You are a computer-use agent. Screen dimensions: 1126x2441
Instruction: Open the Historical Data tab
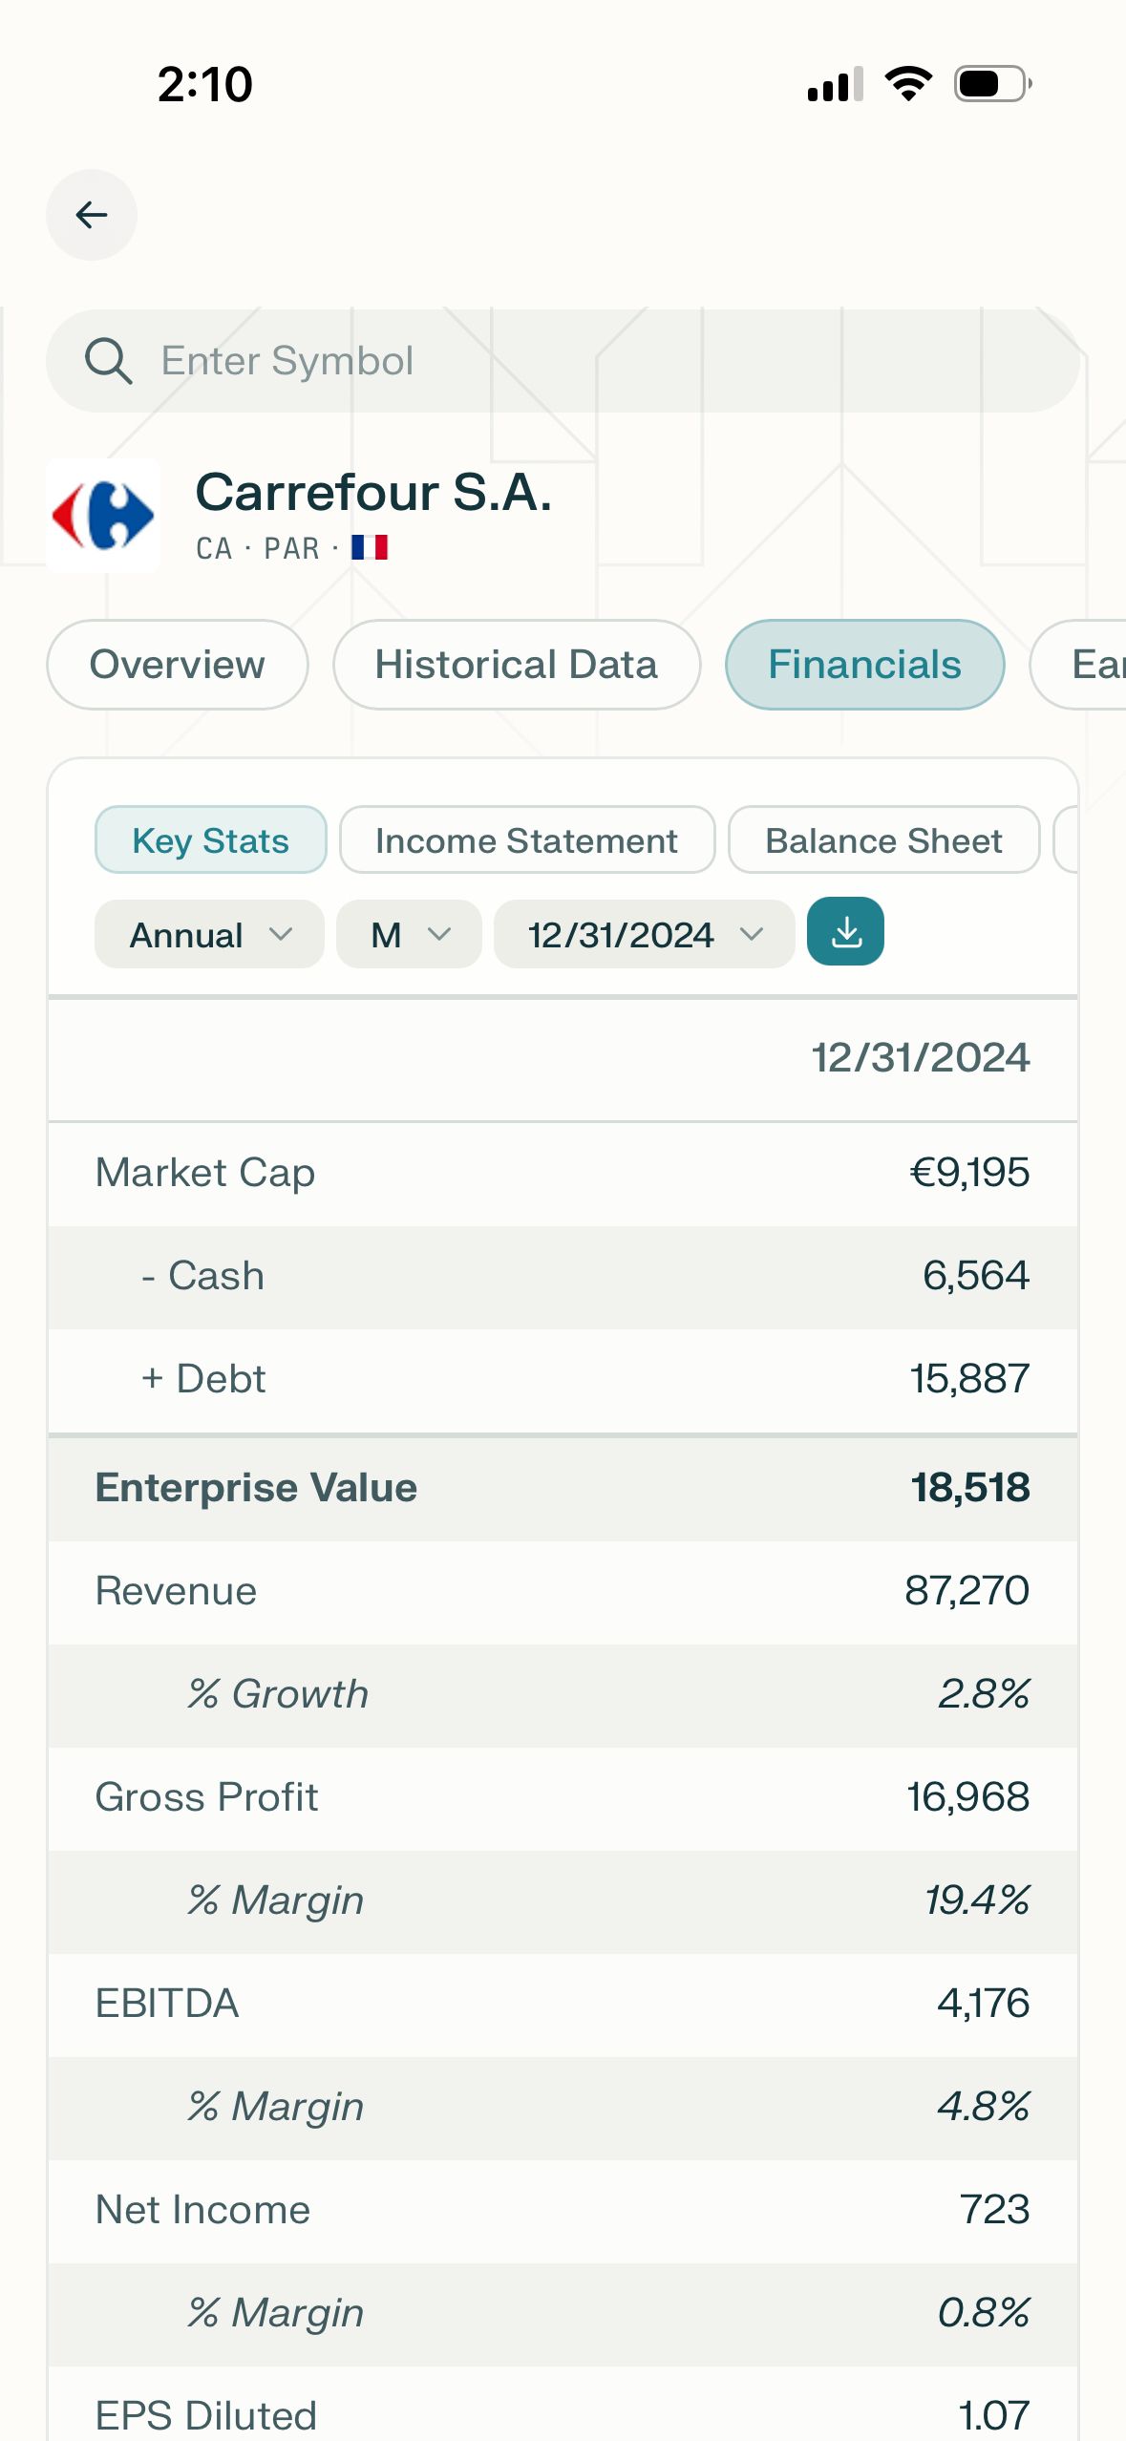[x=516, y=665]
